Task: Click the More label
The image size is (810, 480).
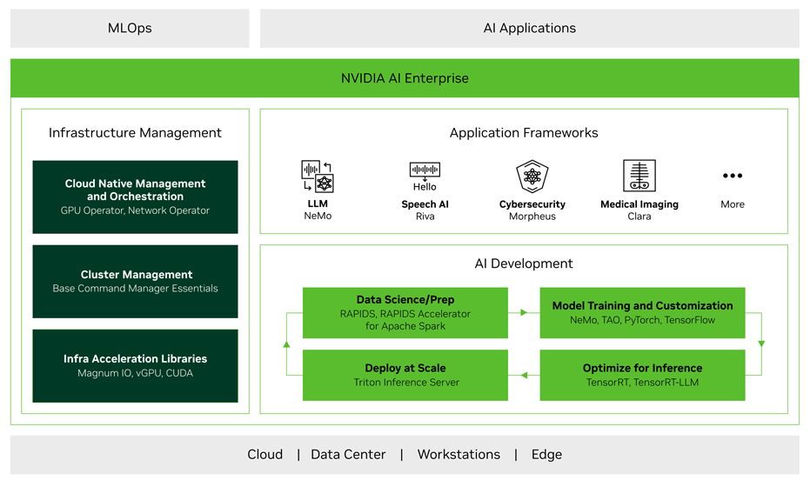Action: pos(733,204)
